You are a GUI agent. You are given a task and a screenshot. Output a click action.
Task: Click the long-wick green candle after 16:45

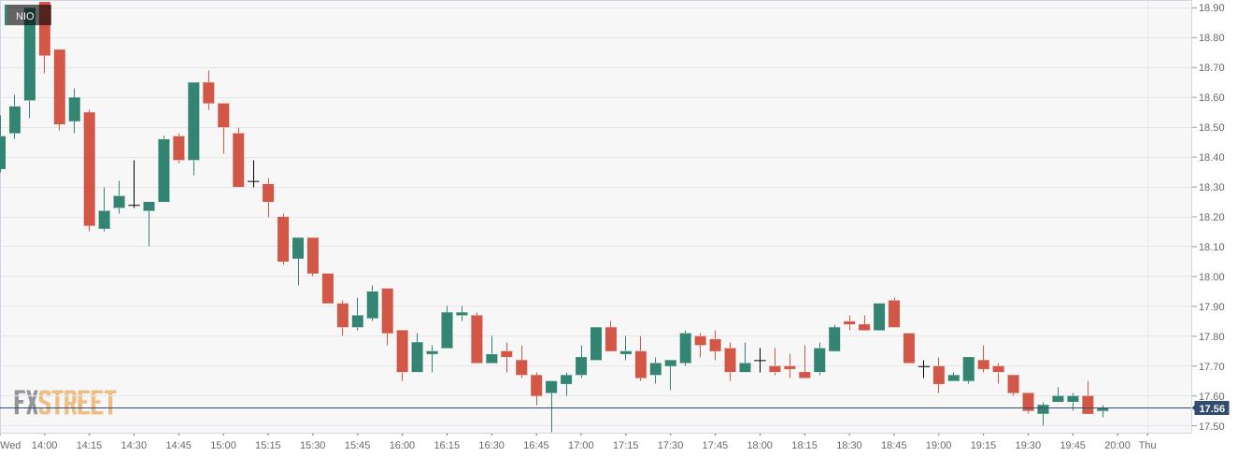[x=551, y=387]
